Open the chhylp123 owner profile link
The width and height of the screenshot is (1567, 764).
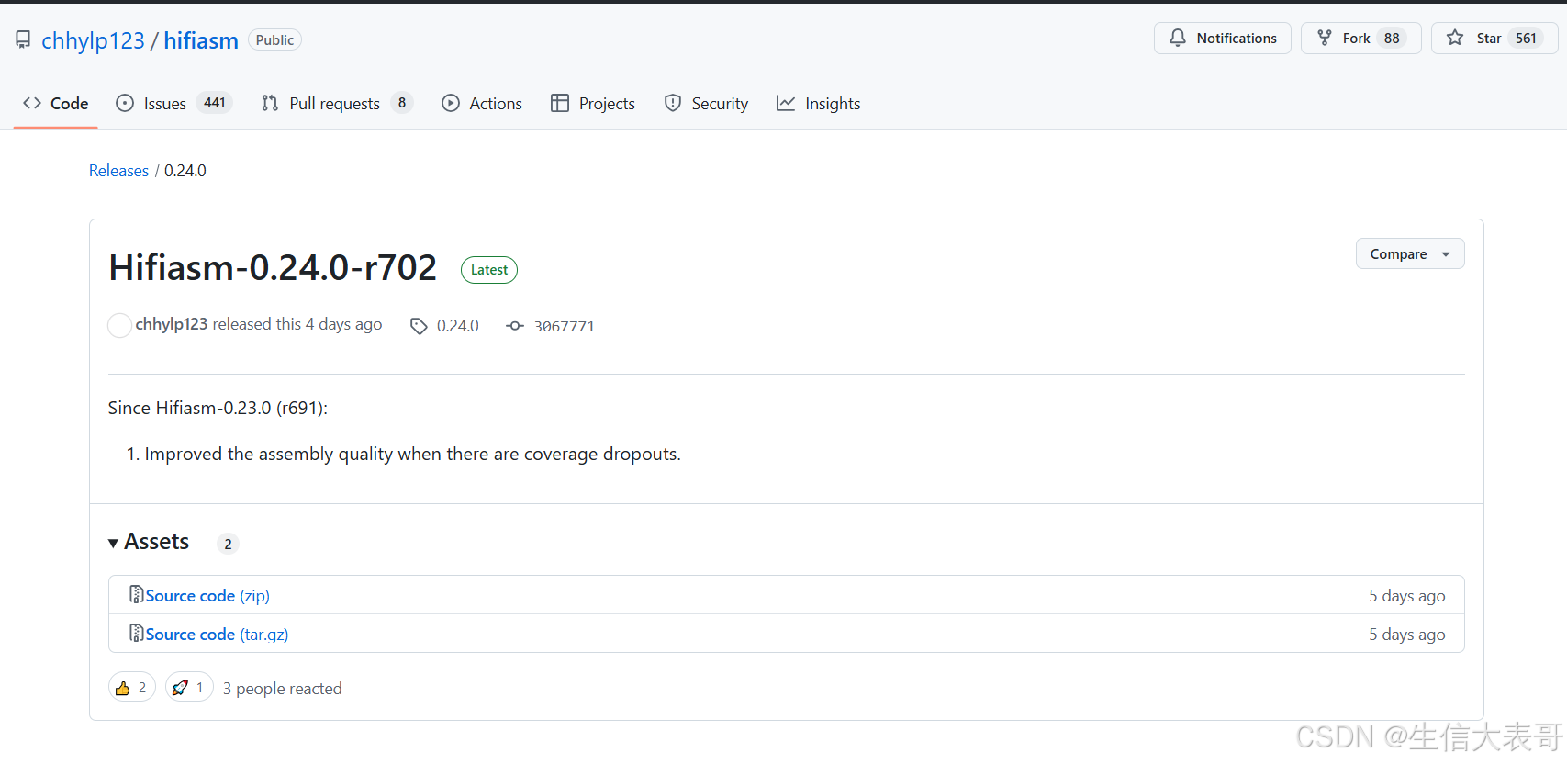tap(93, 40)
